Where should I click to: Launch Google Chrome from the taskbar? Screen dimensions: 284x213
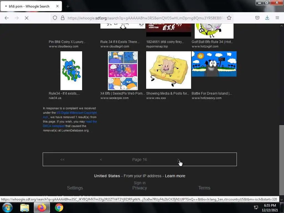tap(59, 207)
